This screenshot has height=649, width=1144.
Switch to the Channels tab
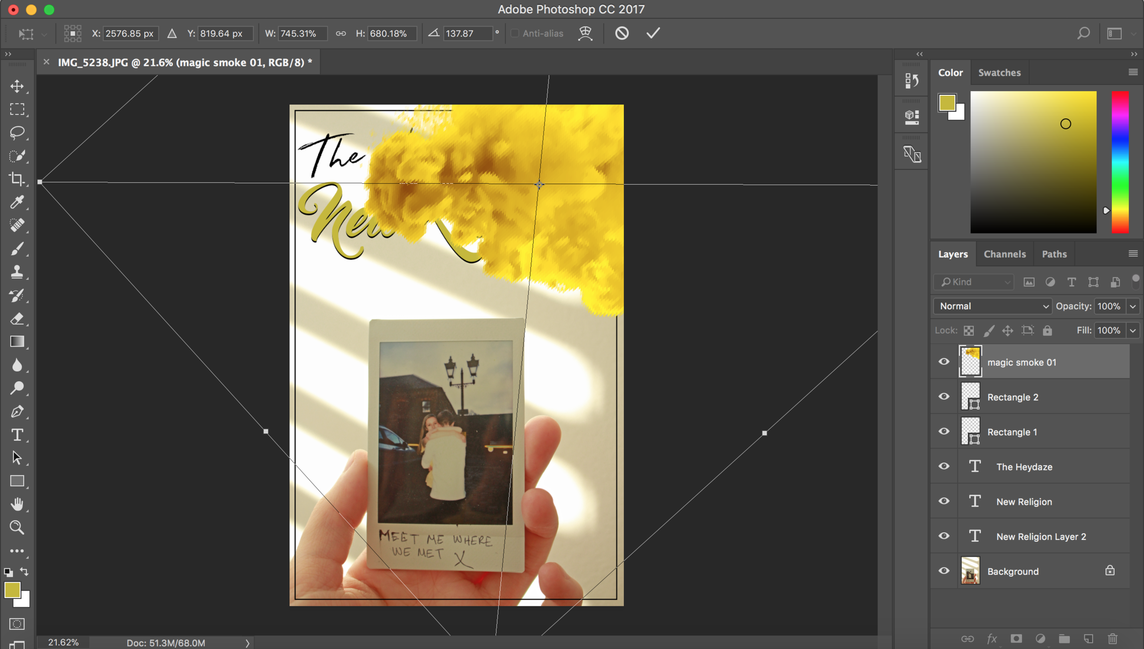pos(1005,254)
